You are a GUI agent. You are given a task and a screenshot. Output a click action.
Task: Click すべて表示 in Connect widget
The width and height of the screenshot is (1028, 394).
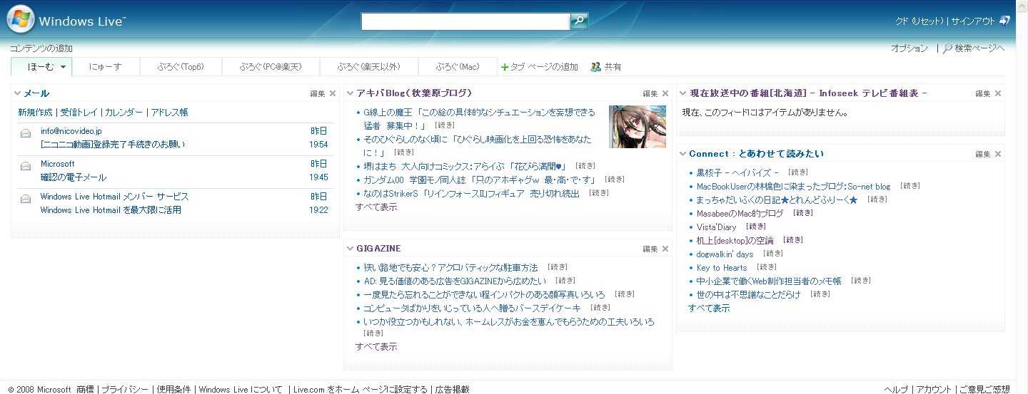coord(709,309)
